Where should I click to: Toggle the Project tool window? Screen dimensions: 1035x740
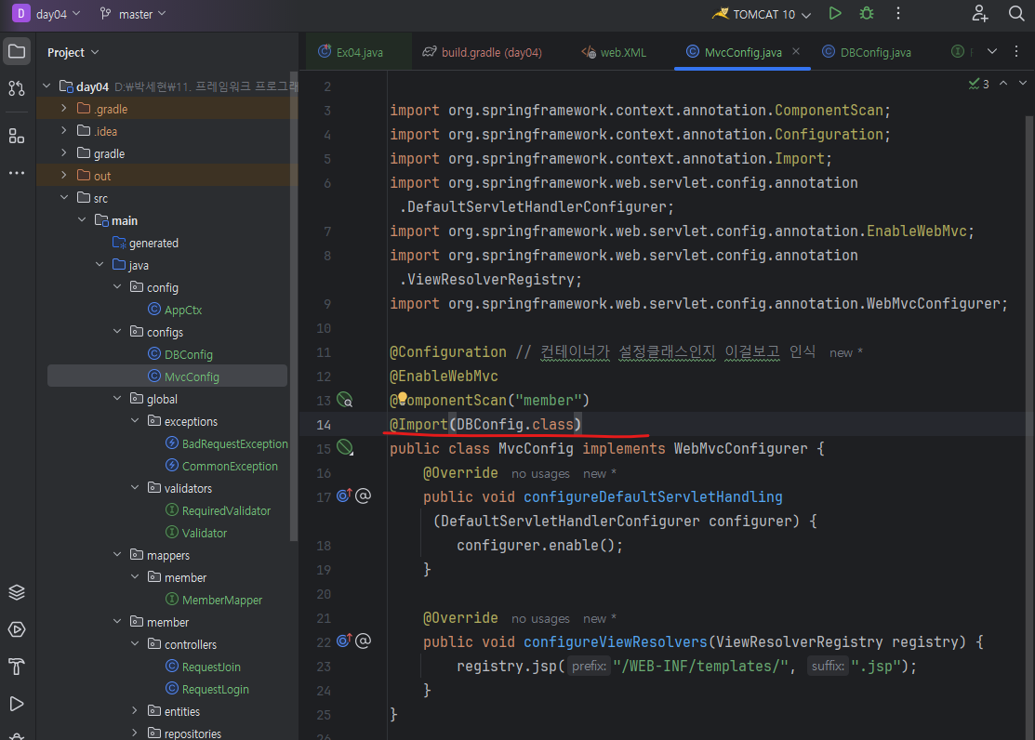[x=17, y=51]
